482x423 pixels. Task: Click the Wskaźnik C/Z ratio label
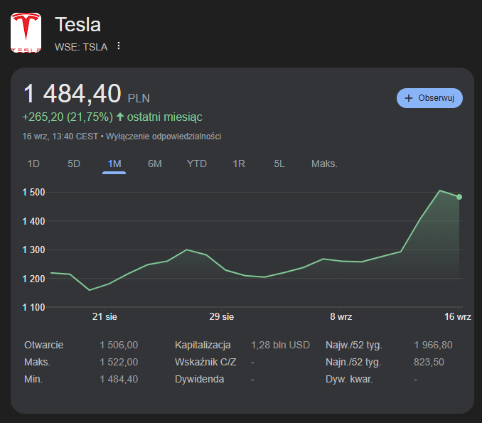click(x=205, y=362)
